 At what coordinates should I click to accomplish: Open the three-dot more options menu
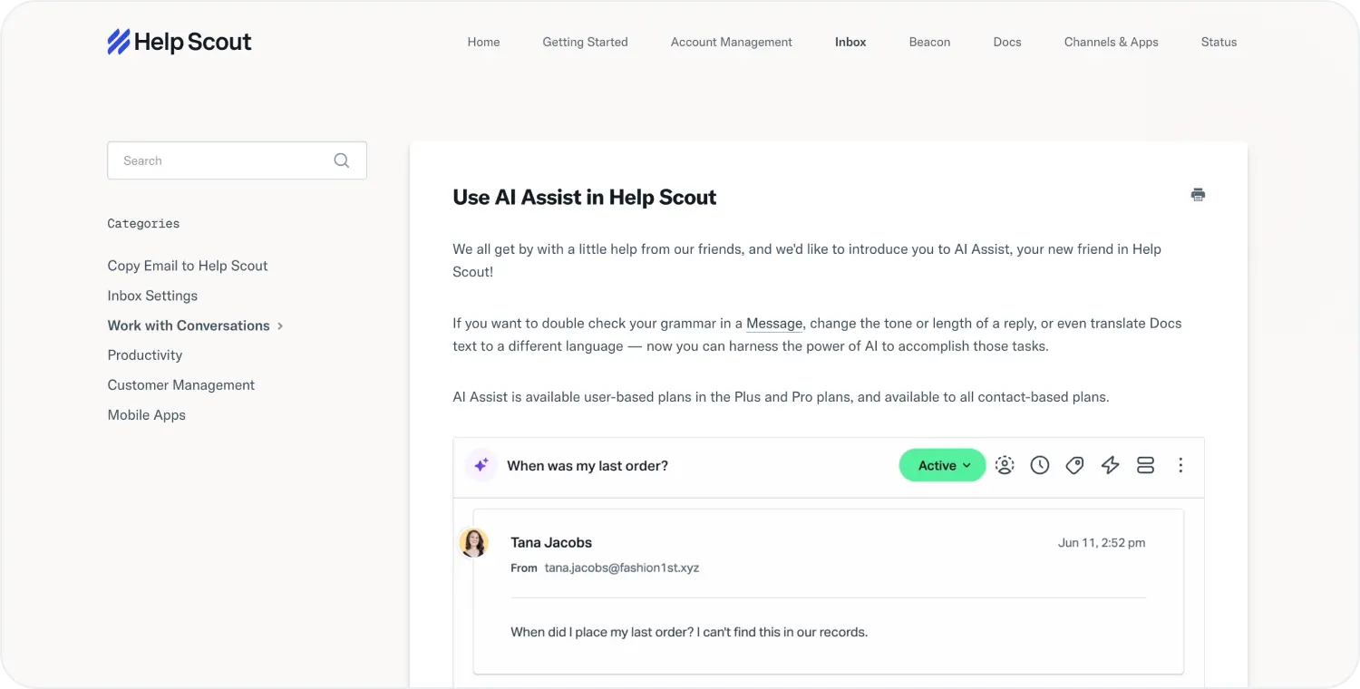point(1180,465)
